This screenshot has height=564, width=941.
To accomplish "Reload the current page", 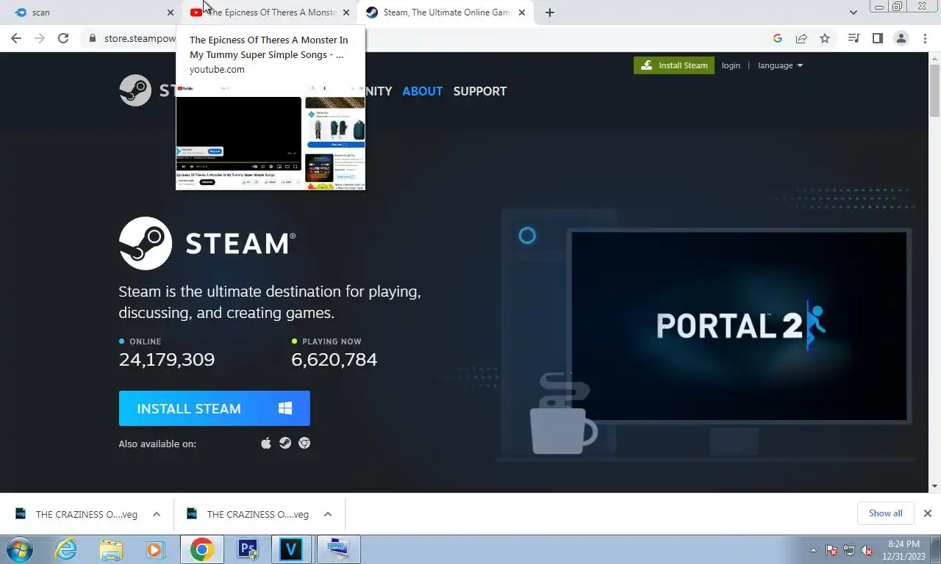I will point(63,39).
